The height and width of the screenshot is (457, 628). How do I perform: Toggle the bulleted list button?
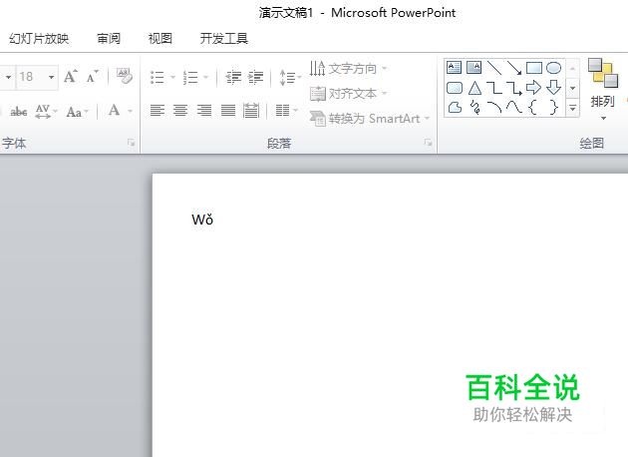coord(157,77)
